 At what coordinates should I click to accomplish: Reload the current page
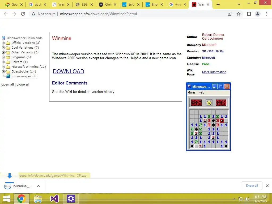coord(23,14)
